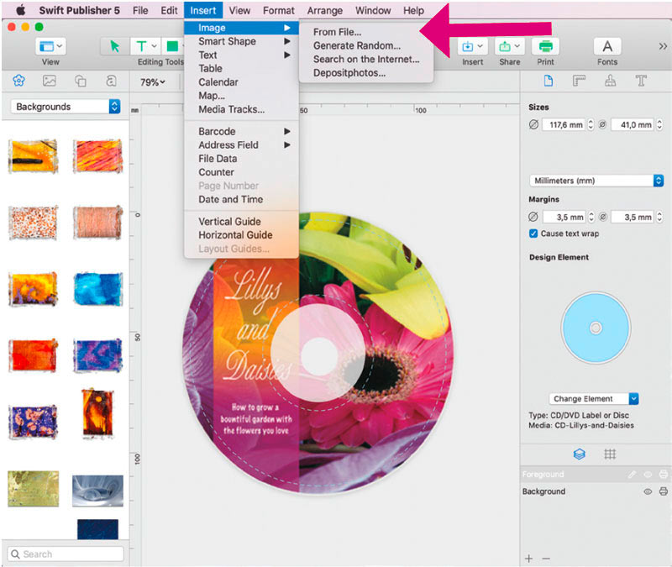Select the Text tool in toolbar
672x567 pixels.
click(x=141, y=46)
